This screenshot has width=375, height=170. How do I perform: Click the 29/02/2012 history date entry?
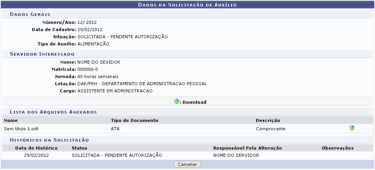[36, 155]
